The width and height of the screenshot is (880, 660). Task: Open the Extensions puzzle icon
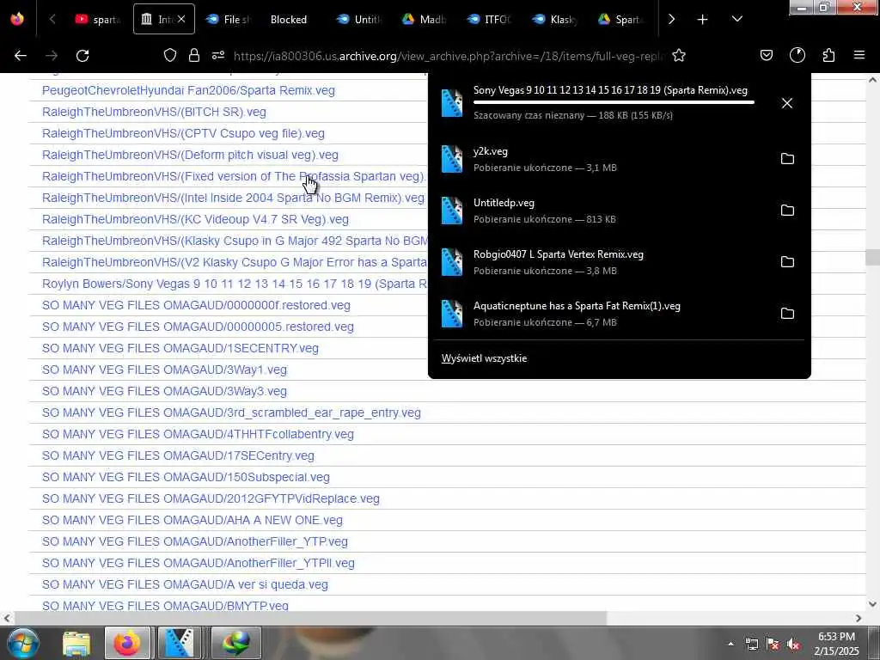[x=828, y=55]
